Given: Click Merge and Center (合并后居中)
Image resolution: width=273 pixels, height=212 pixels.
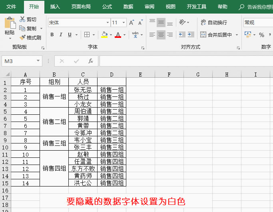Looking at the screenshot, I should [216, 35].
